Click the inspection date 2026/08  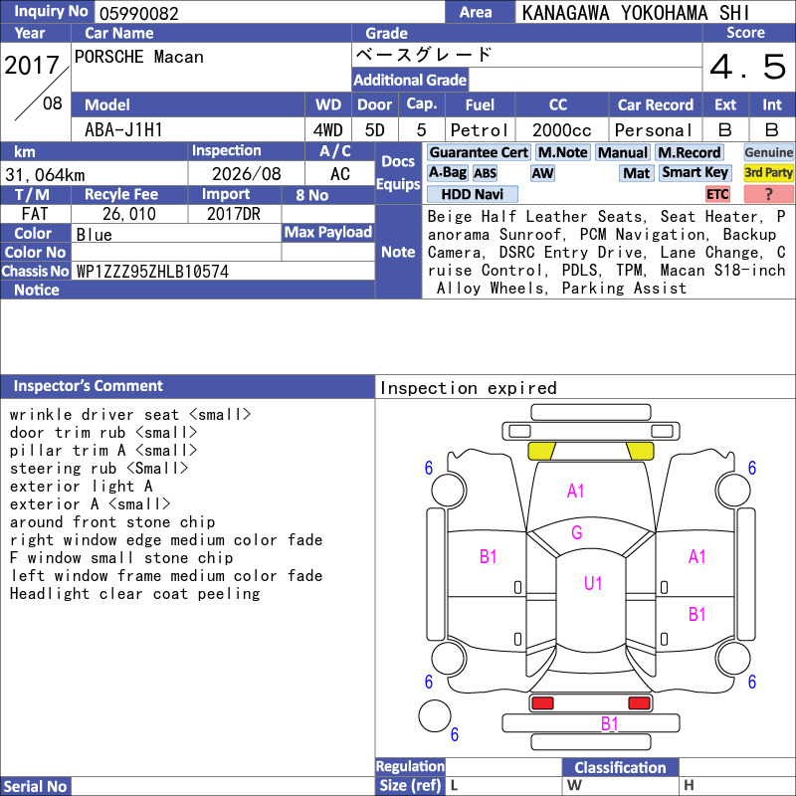click(x=246, y=174)
